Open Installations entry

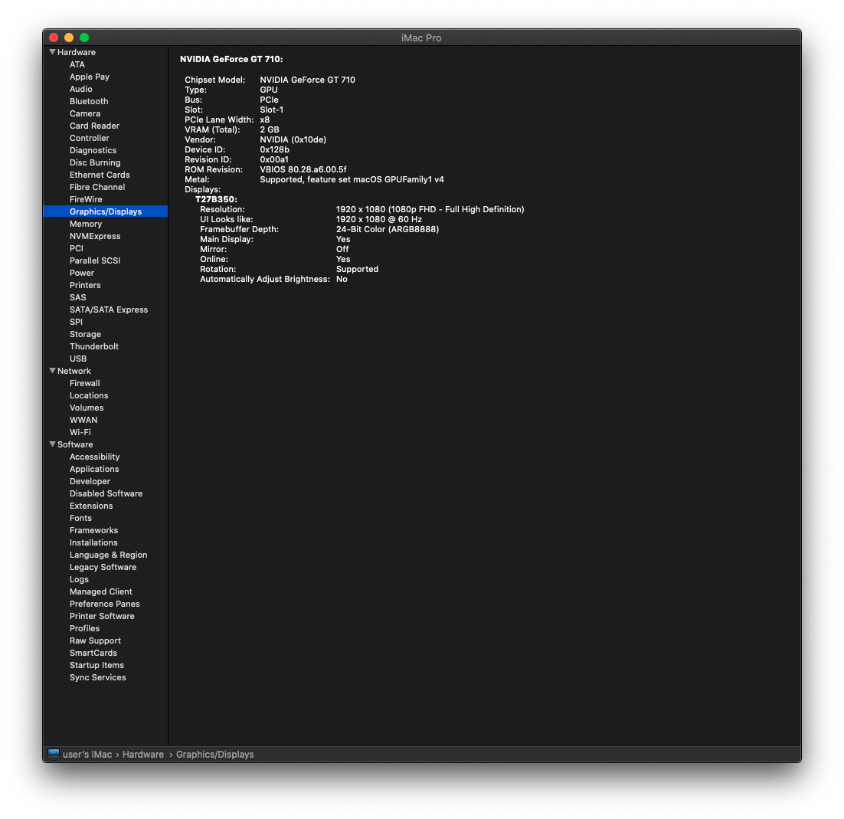[93, 542]
